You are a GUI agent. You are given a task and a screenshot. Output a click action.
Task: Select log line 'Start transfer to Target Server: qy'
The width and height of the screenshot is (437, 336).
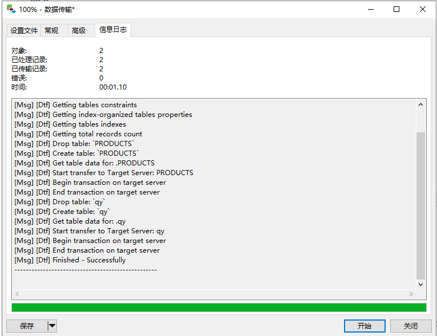[x=90, y=231]
